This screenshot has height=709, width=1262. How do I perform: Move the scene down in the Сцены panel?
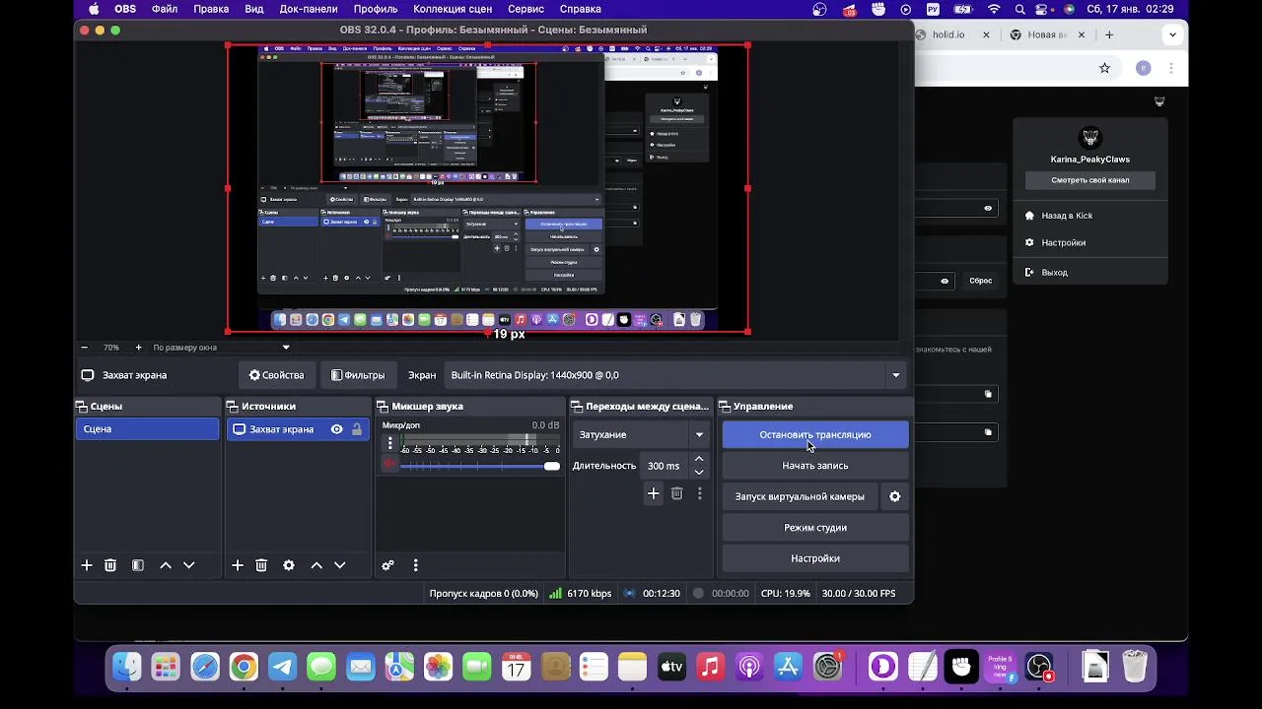pyautogui.click(x=189, y=565)
